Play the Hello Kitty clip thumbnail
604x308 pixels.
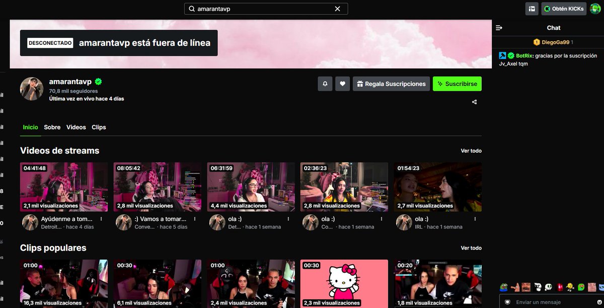pos(344,284)
